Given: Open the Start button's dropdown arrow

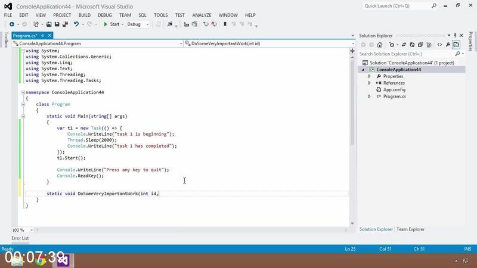Looking at the screenshot, I should point(123,24).
